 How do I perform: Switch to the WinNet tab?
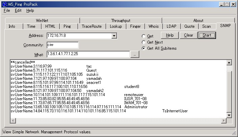tap(42, 21)
